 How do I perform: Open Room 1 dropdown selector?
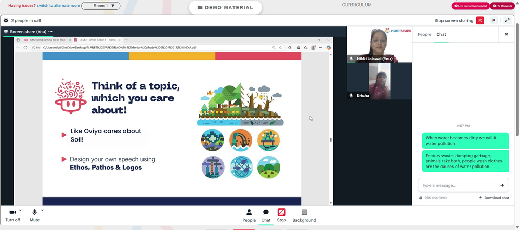click(x=101, y=6)
